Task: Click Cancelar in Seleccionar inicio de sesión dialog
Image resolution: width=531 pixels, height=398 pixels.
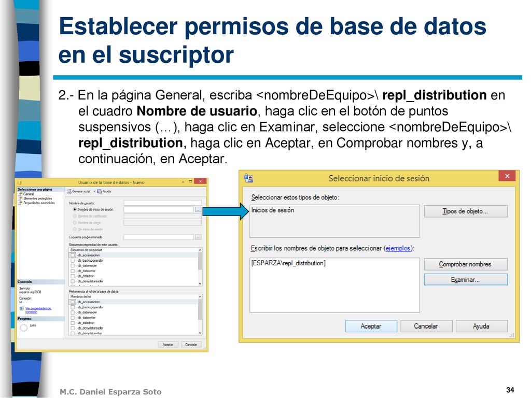Action: pos(426,326)
